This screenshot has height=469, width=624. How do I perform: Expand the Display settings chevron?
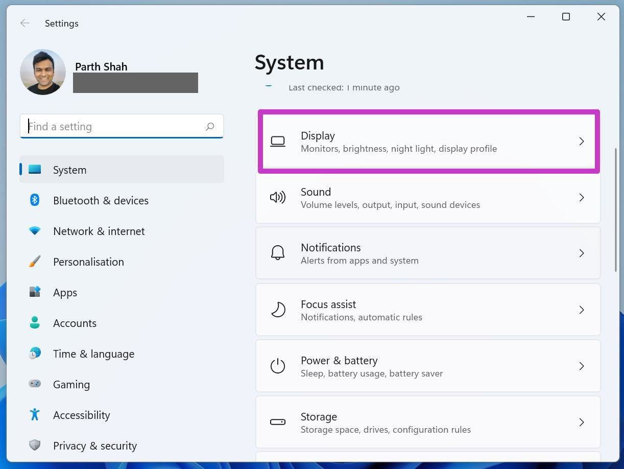point(581,142)
